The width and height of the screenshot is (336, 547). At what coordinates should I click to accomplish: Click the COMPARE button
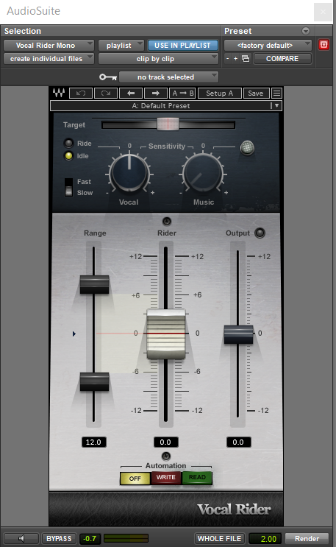coord(282,59)
